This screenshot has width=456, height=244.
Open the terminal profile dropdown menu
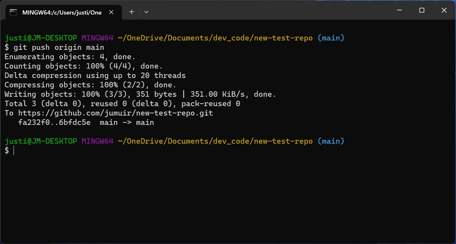click(x=146, y=12)
